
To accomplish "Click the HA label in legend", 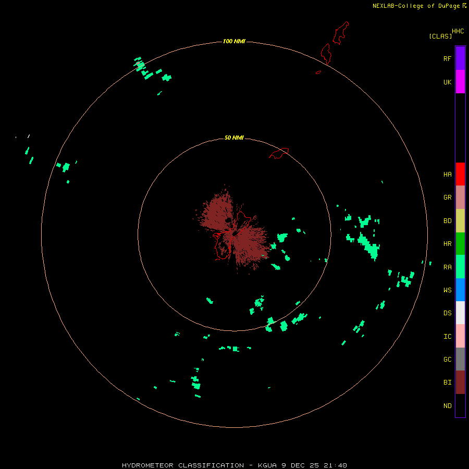I will [447, 175].
